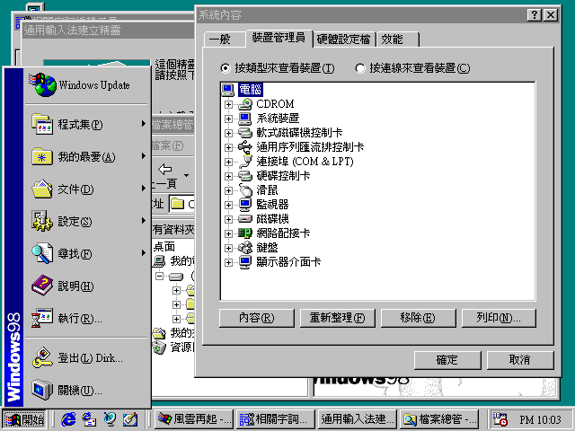This screenshot has width=575, height=431.
Task: Expand the 滑鼠 tree node
Action: coord(228,190)
